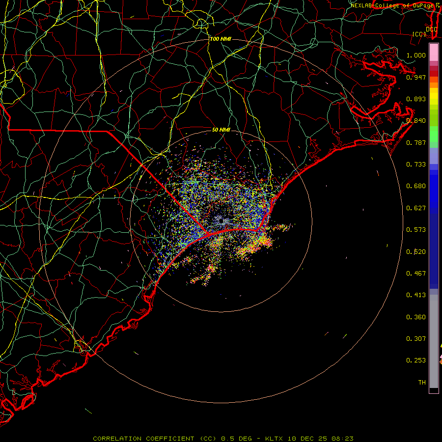Click the 100 NMI range ring label

[x=221, y=39]
